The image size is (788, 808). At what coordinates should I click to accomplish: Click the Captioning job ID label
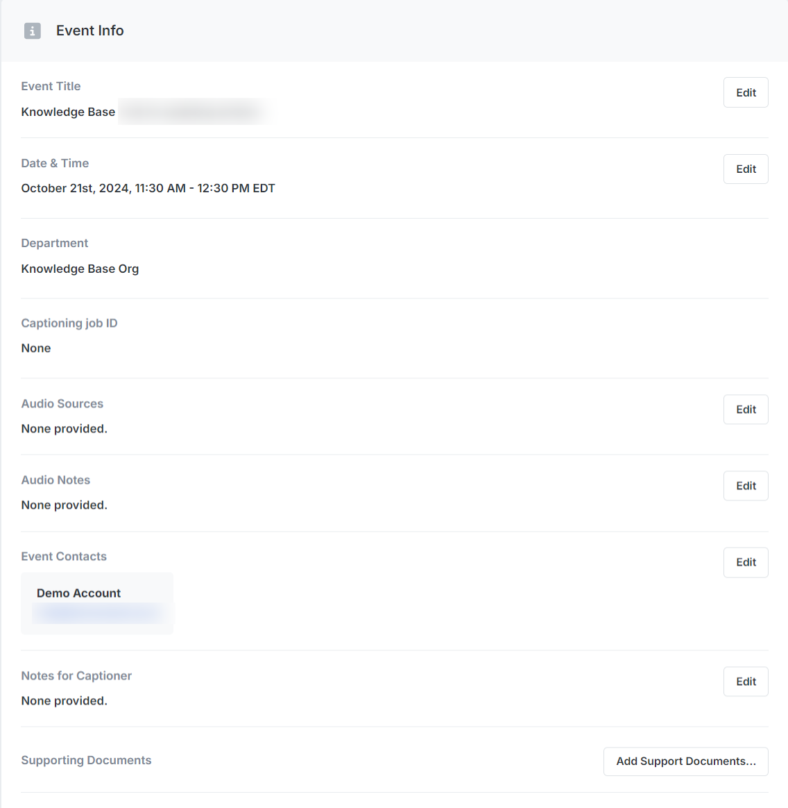pyautogui.click(x=69, y=323)
